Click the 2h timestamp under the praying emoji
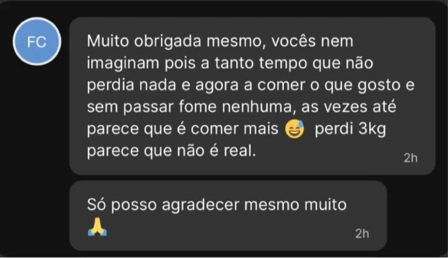This screenshot has width=448, height=258. (362, 234)
